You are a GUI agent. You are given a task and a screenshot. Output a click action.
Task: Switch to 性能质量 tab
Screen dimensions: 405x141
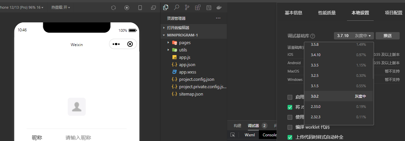(327, 13)
